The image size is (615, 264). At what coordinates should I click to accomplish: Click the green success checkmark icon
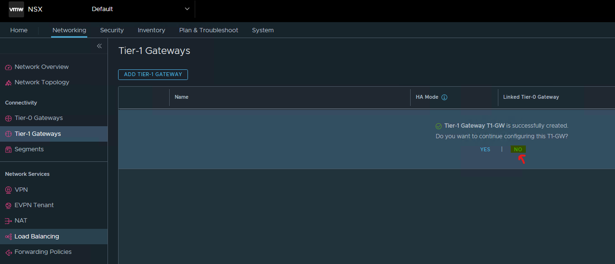click(x=439, y=126)
